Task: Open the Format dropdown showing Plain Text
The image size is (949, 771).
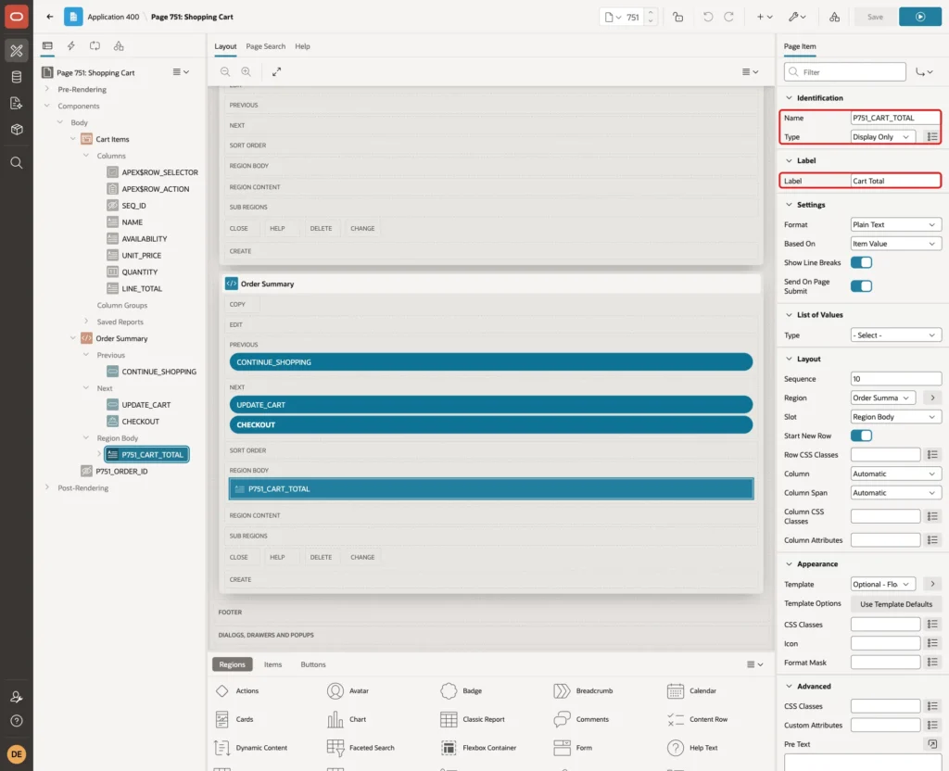Action: click(895, 224)
